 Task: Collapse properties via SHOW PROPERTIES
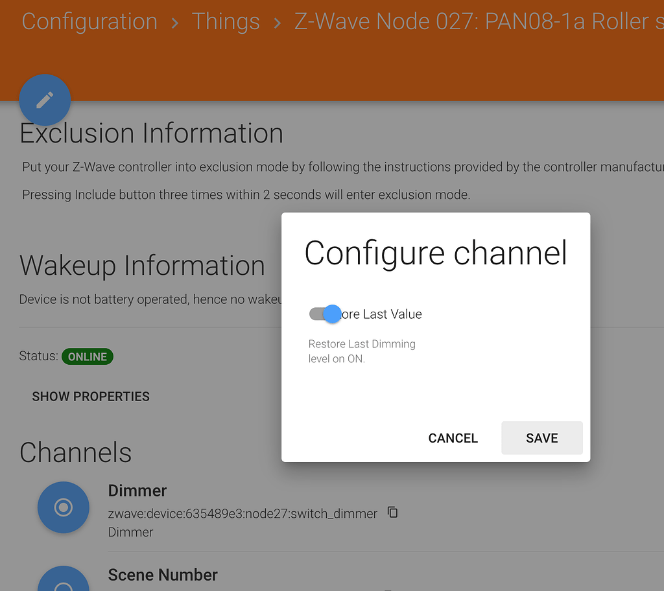(x=90, y=396)
